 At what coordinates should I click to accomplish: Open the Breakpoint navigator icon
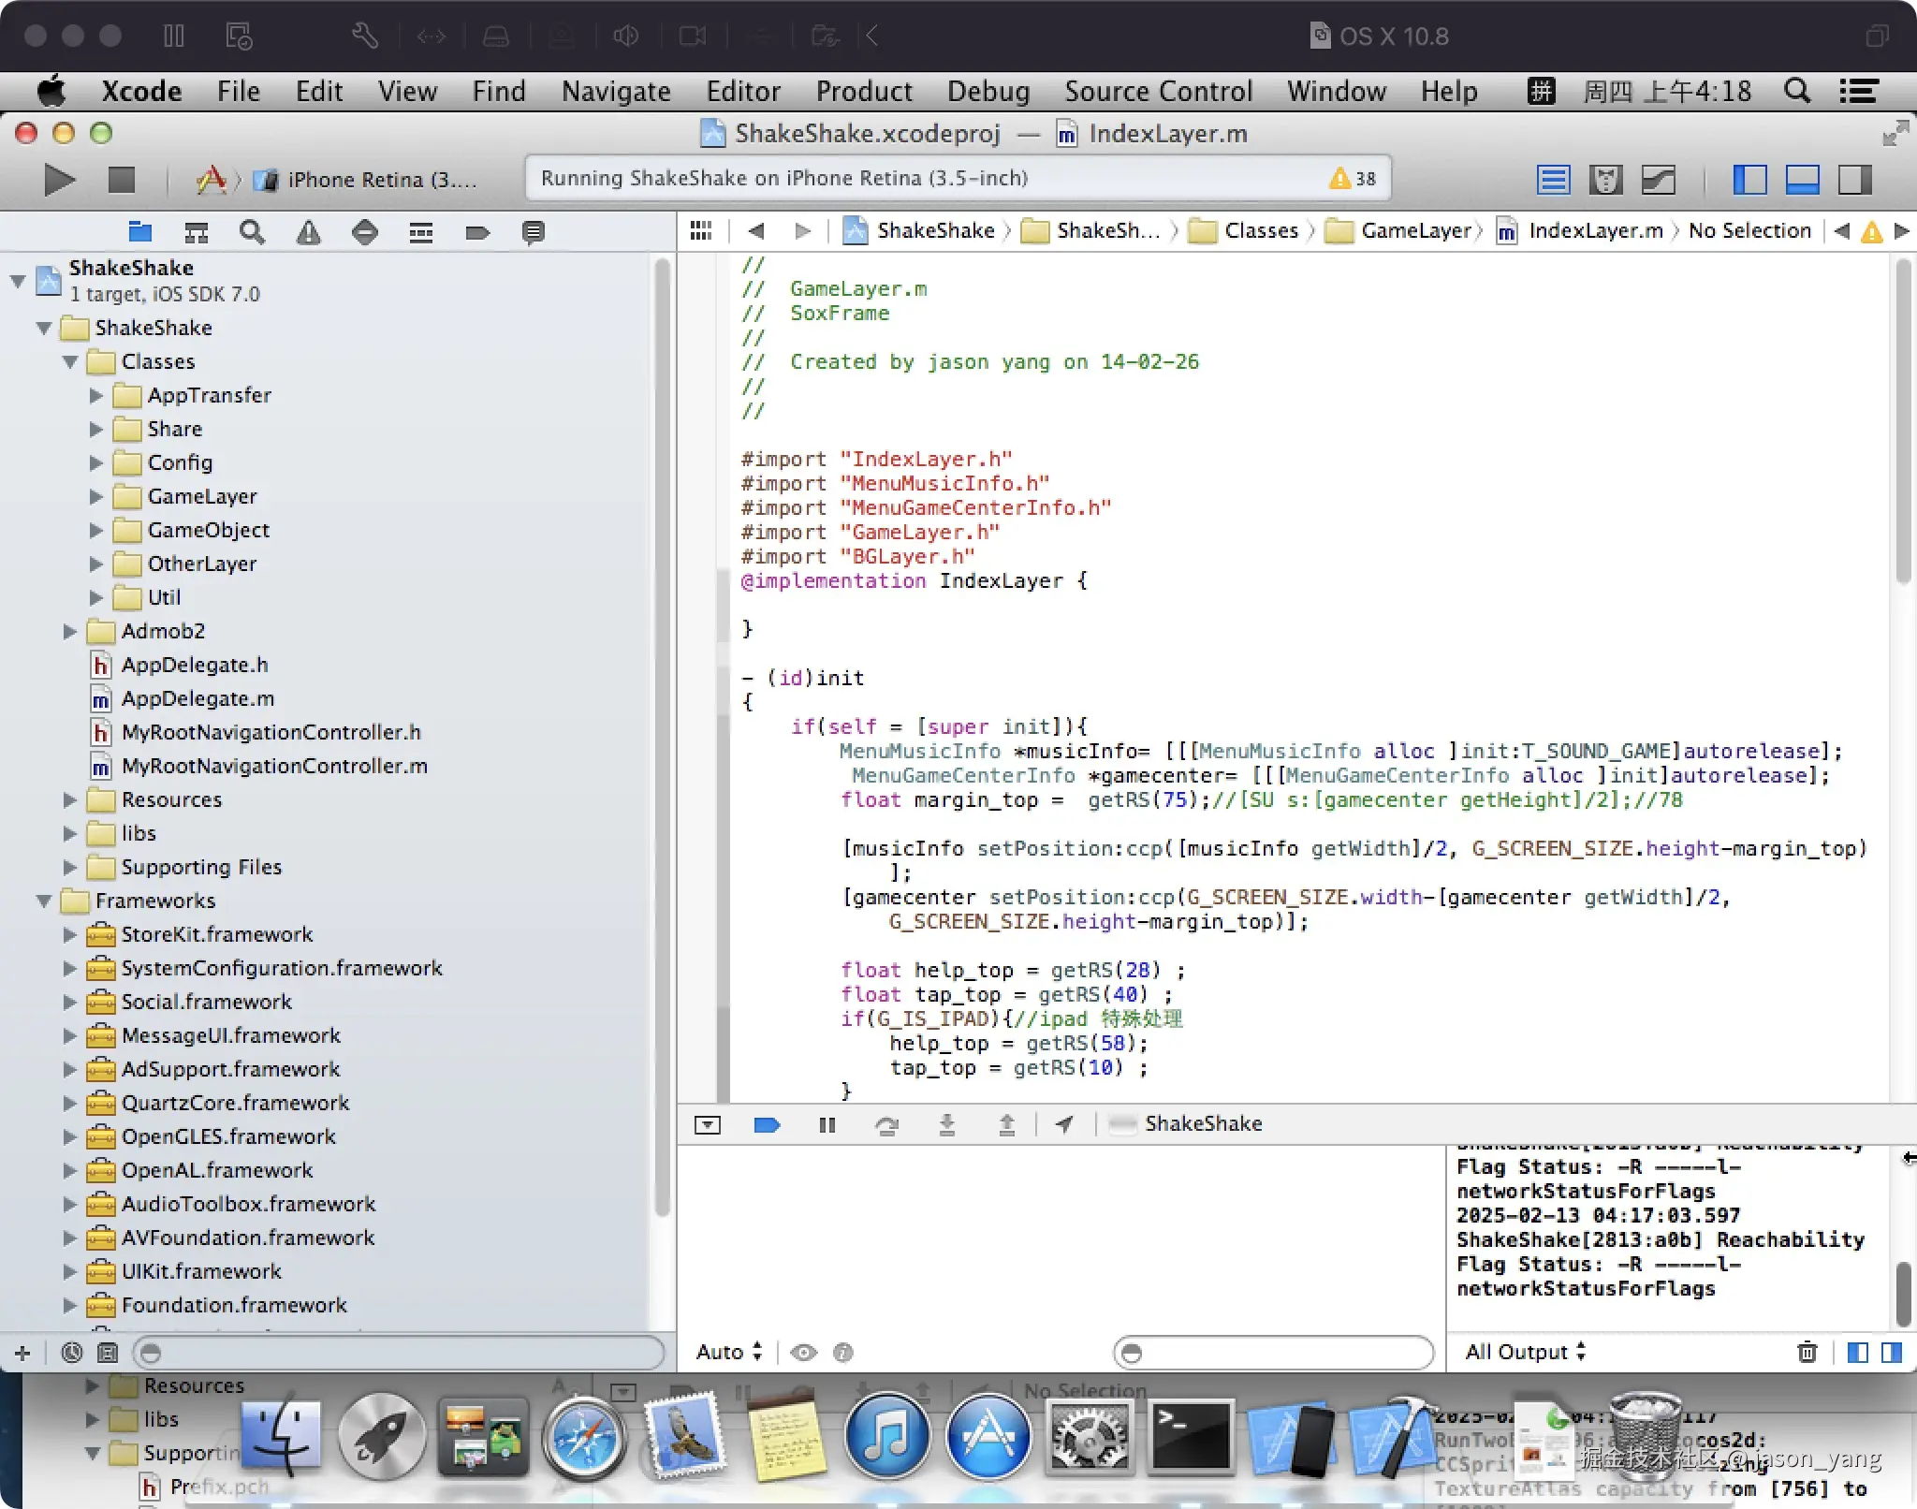tap(477, 232)
